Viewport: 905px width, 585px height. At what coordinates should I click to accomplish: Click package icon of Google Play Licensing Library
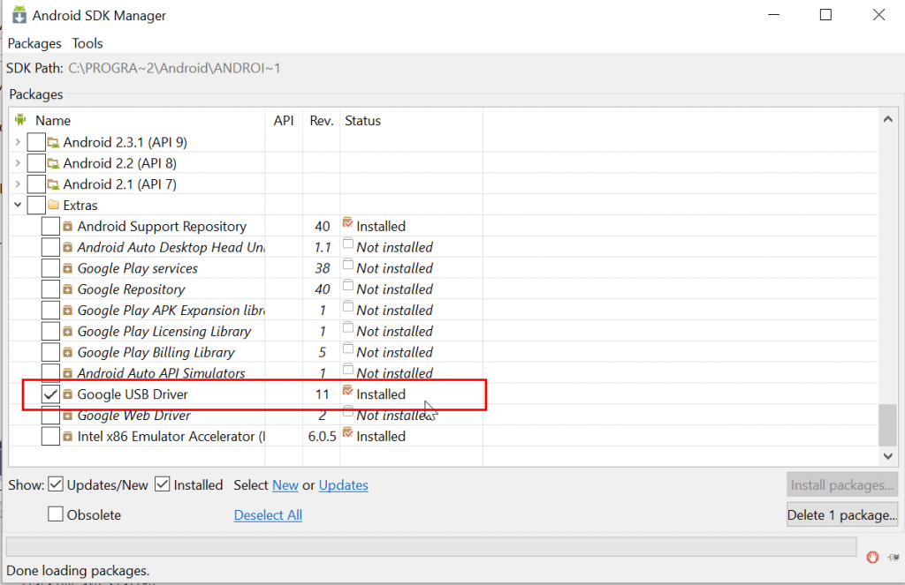click(x=67, y=332)
